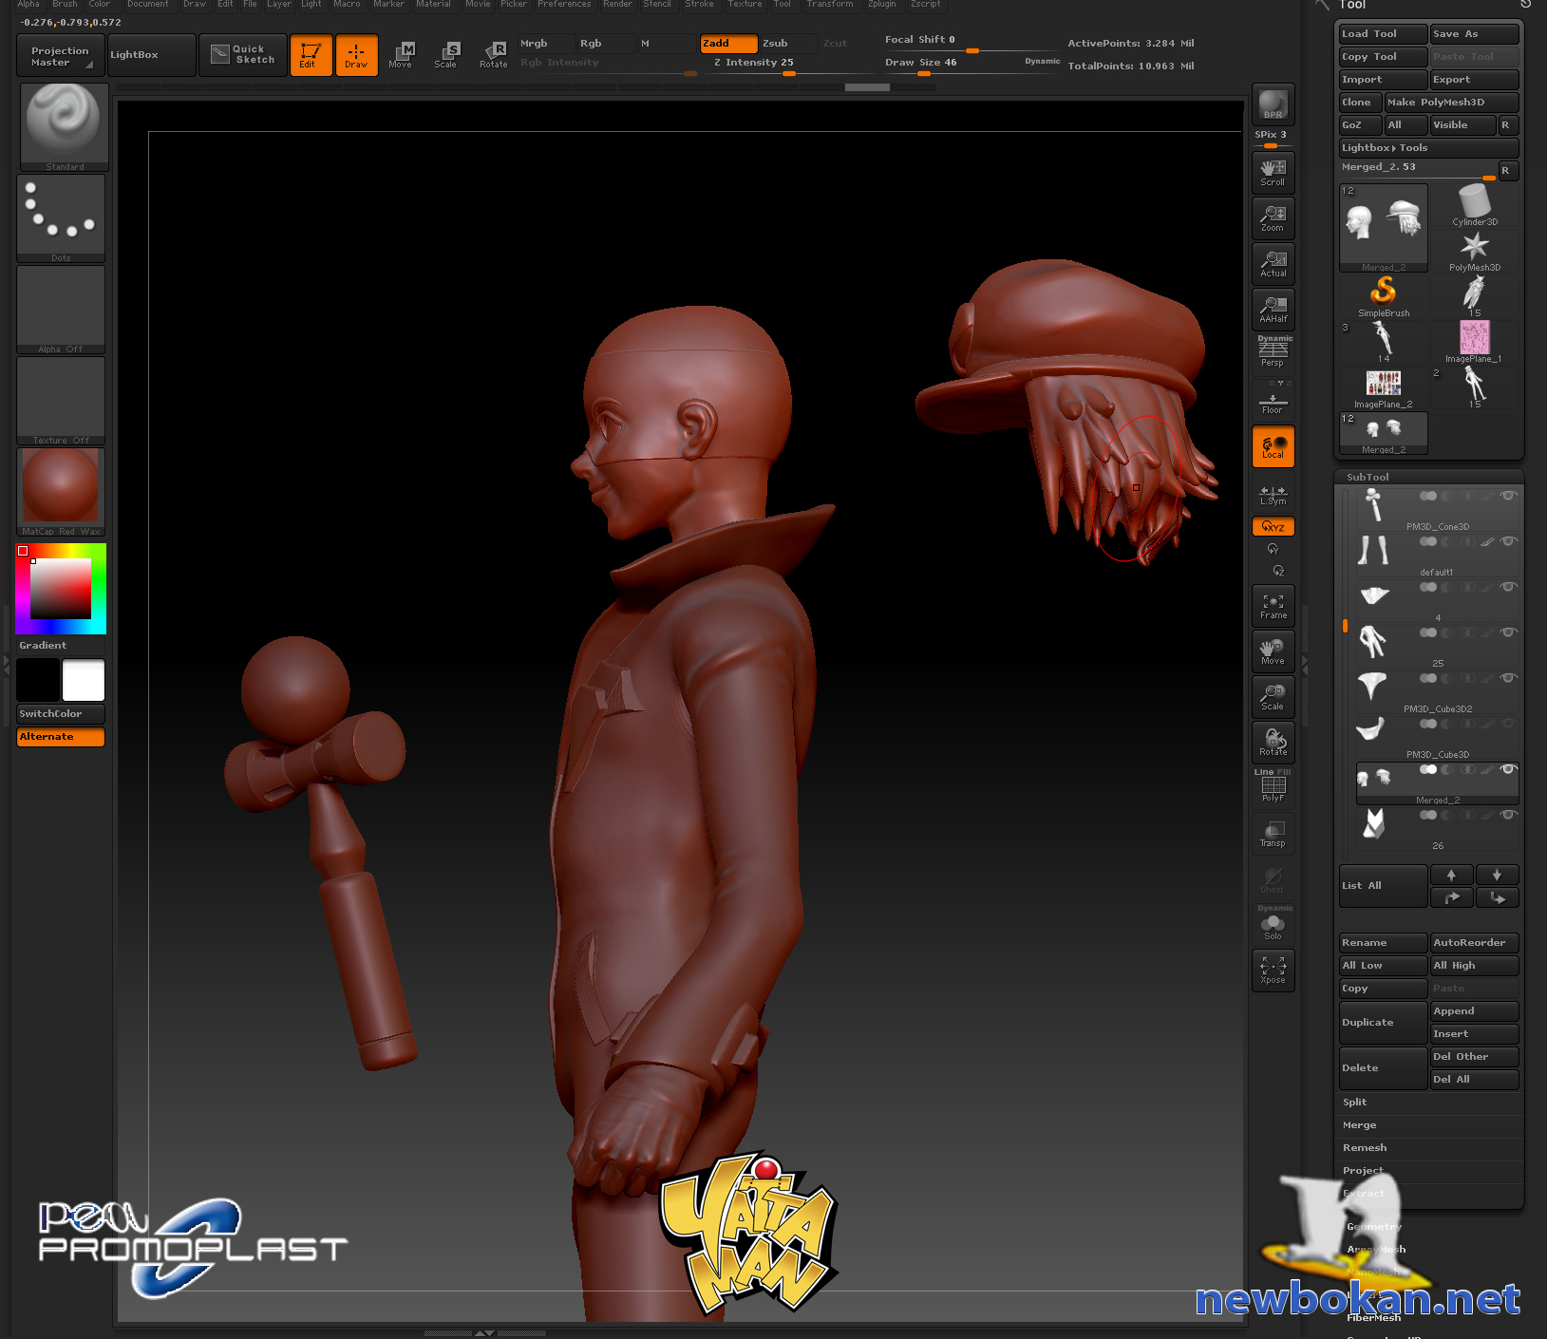Click the Zoom canvas icon
Image resolution: width=1547 pixels, height=1339 pixels.
click(x=1273, y=218)
